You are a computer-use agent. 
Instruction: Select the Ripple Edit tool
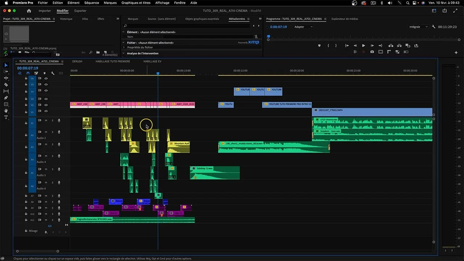coord(6,78)
